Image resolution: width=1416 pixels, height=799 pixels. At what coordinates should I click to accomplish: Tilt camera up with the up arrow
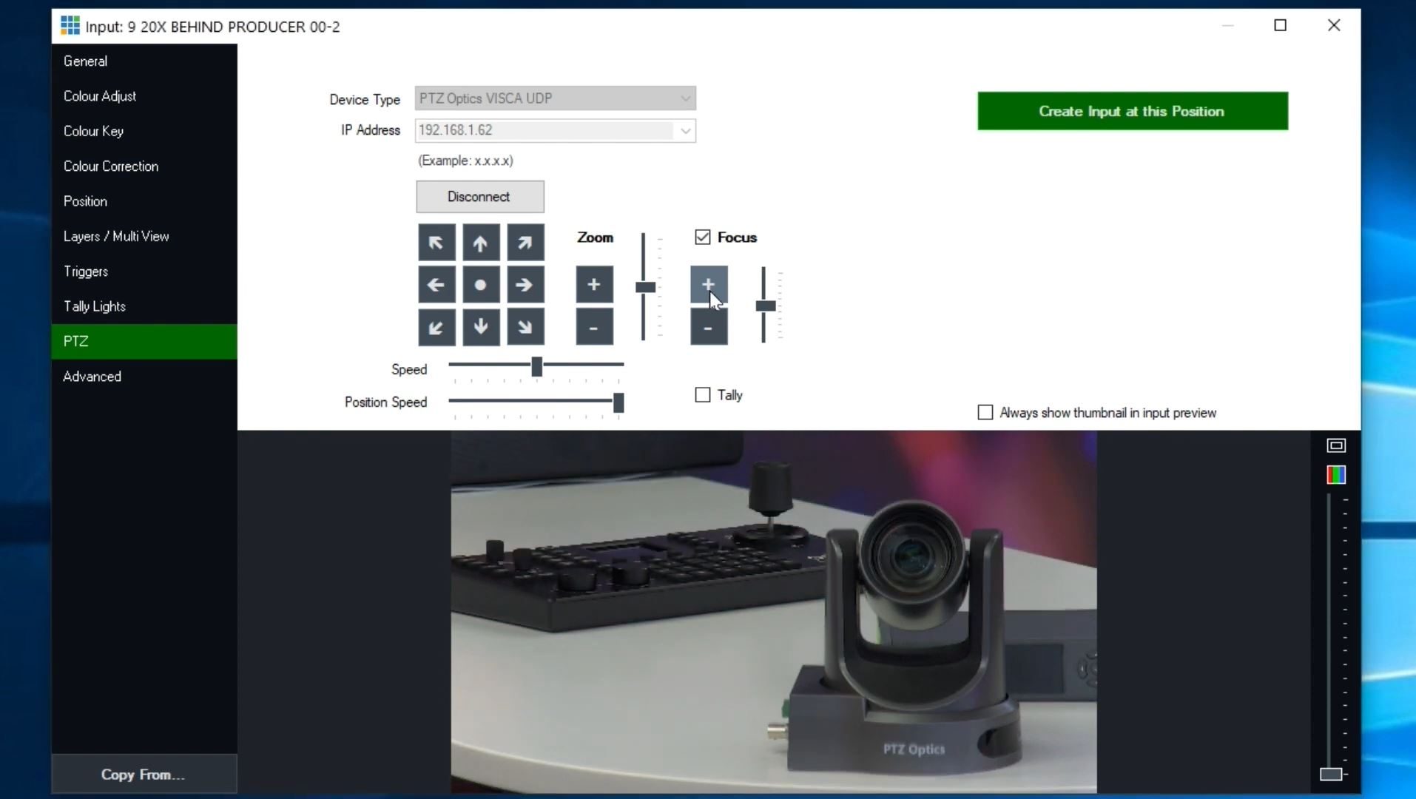pos(481,243)
